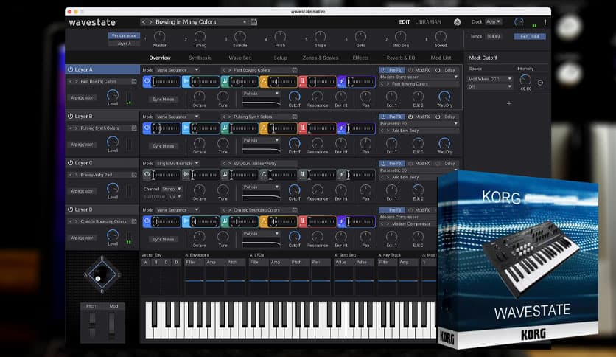Open the three-dot options menu
Screen dimensions: 616x357
pos(545,22)
